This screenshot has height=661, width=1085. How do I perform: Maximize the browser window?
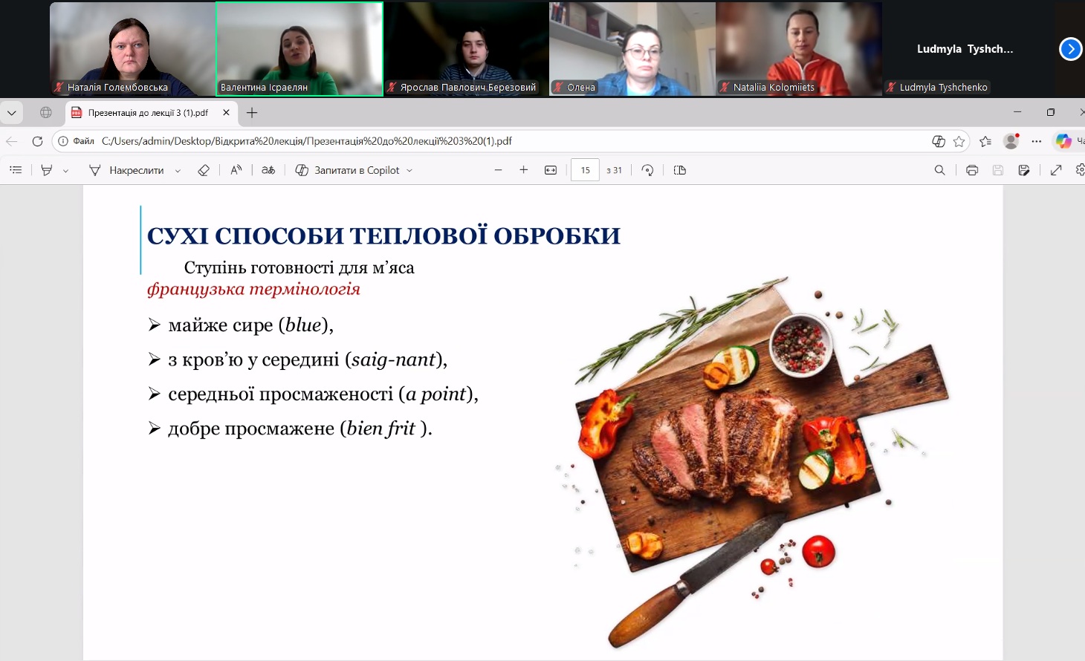pos(1050,112)
